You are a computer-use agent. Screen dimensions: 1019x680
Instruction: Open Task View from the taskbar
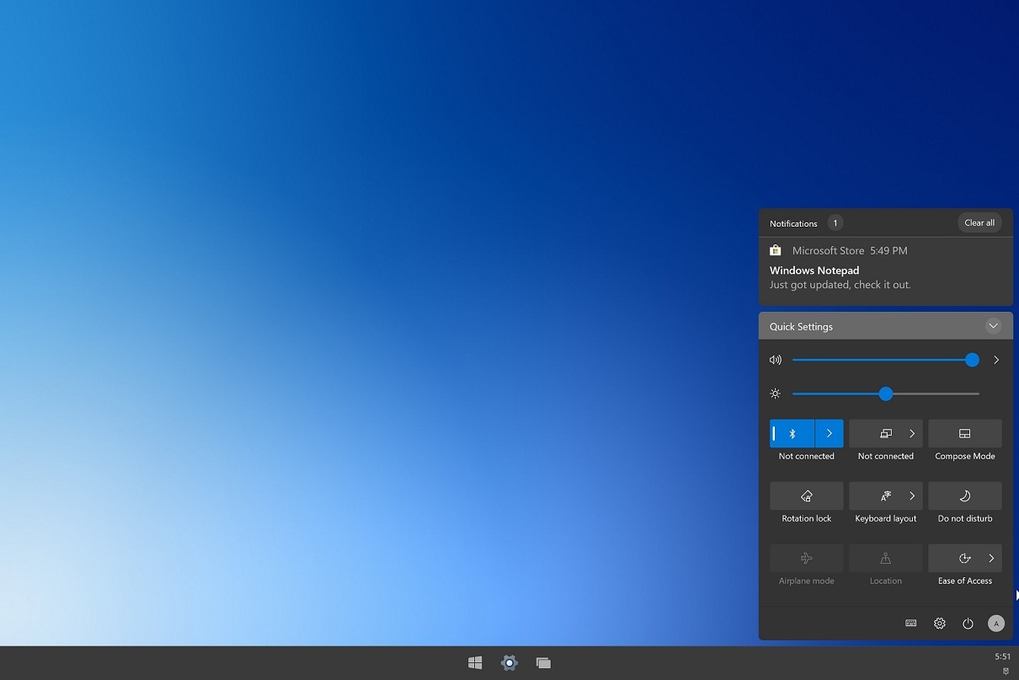point(543,663)
